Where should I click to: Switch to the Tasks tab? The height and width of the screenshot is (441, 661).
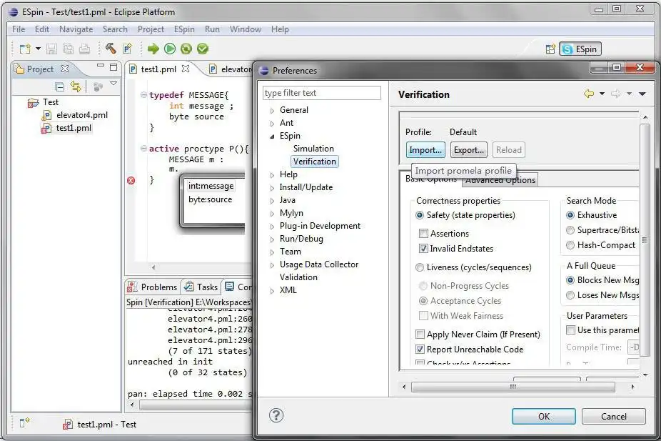pyautogui.click(x=201, y=287)
